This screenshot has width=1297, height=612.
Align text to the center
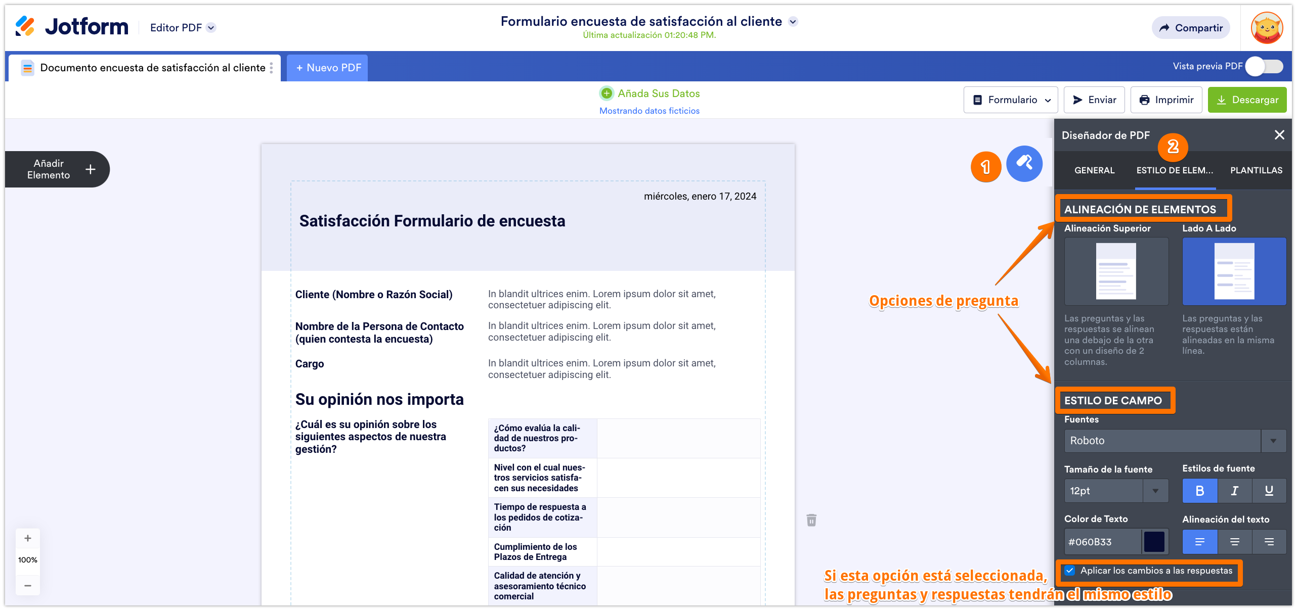[x=1234, y=542]
